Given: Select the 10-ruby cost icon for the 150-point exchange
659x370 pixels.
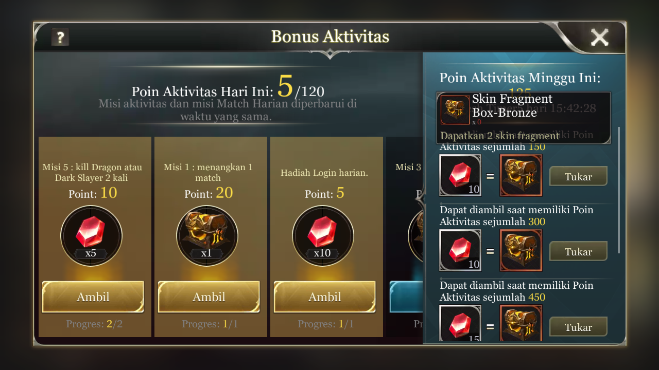Looking at the screenshot, I should point(460,176).
